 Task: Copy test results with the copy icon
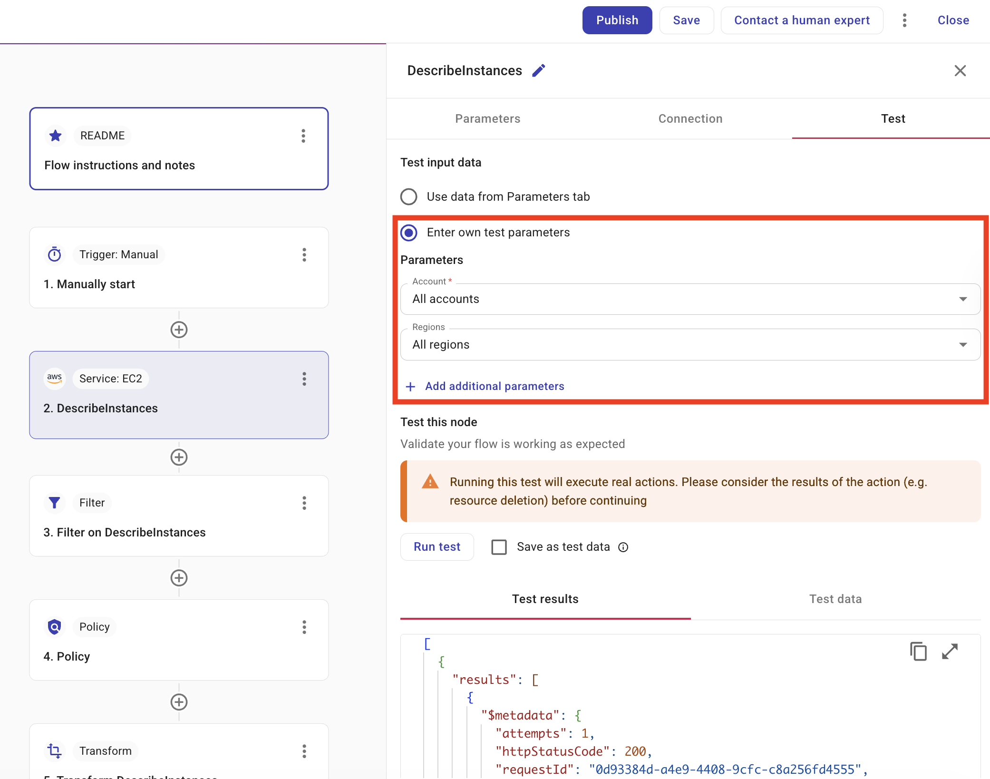click(918, 651)
